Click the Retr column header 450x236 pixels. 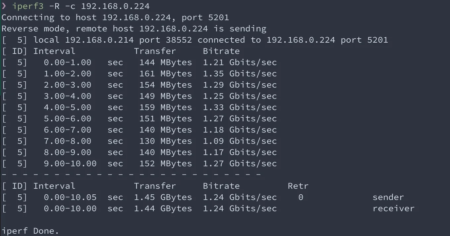[x=298, y=186]
